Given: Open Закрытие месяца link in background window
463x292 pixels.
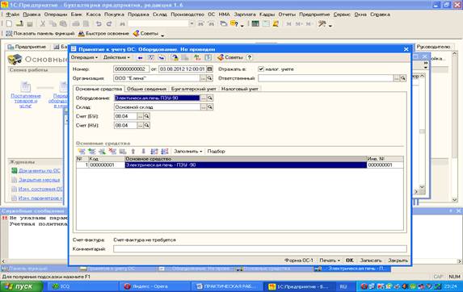Looking at the screenshot, I should tap(40, 180).
